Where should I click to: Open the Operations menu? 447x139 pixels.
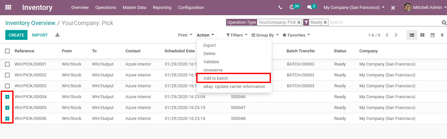(106, 7)
